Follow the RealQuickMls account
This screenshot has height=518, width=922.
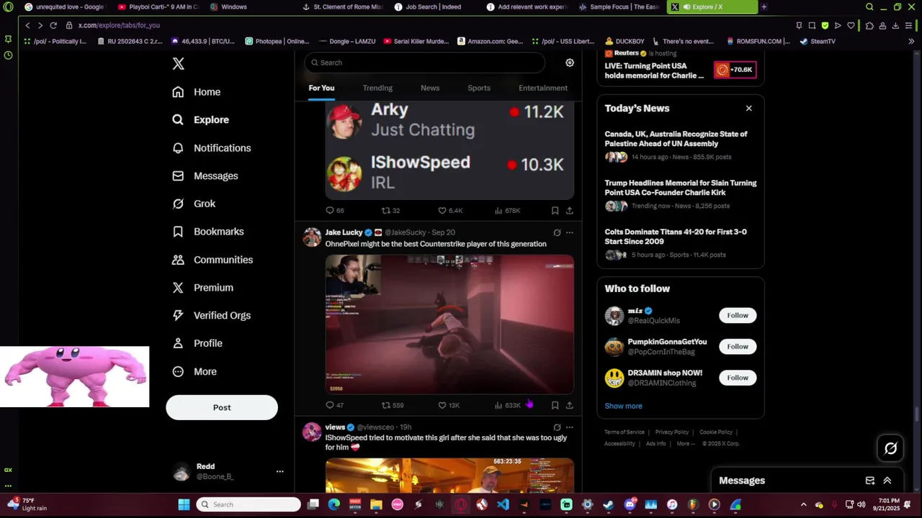tap(738, 315)
